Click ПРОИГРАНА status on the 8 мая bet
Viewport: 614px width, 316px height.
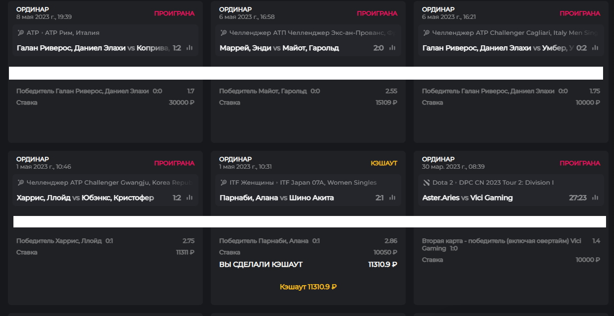[x=174, y=13]
